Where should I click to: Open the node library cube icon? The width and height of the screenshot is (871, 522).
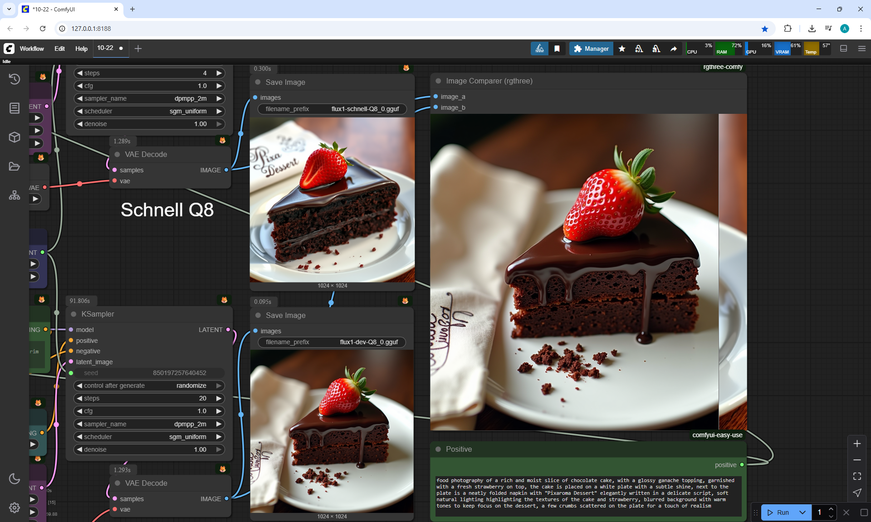[x=15, y=137]
